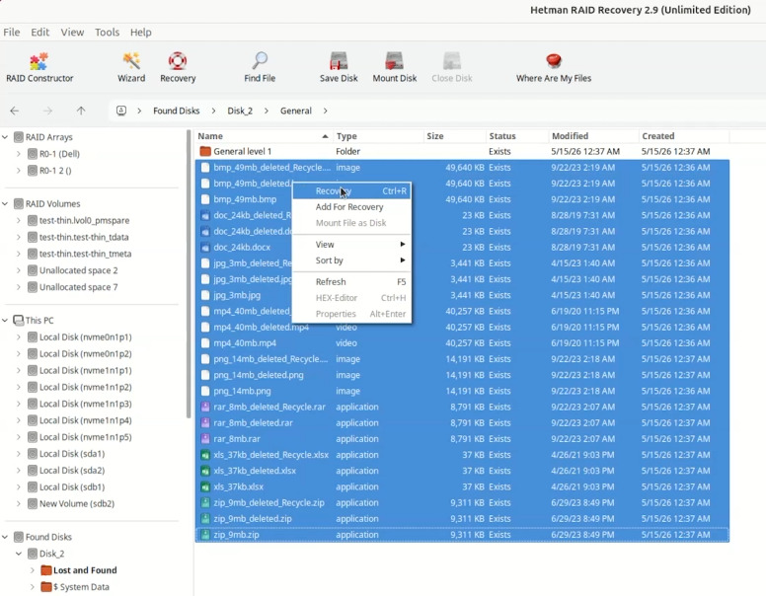Open the Sort by submenu

[x=351, y=261]
